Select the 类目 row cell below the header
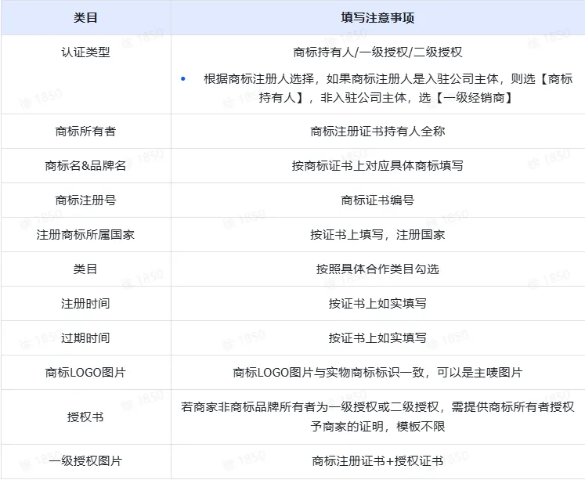Image resolution: width=585 pixels, height=480 pixels. click(85, 269)
